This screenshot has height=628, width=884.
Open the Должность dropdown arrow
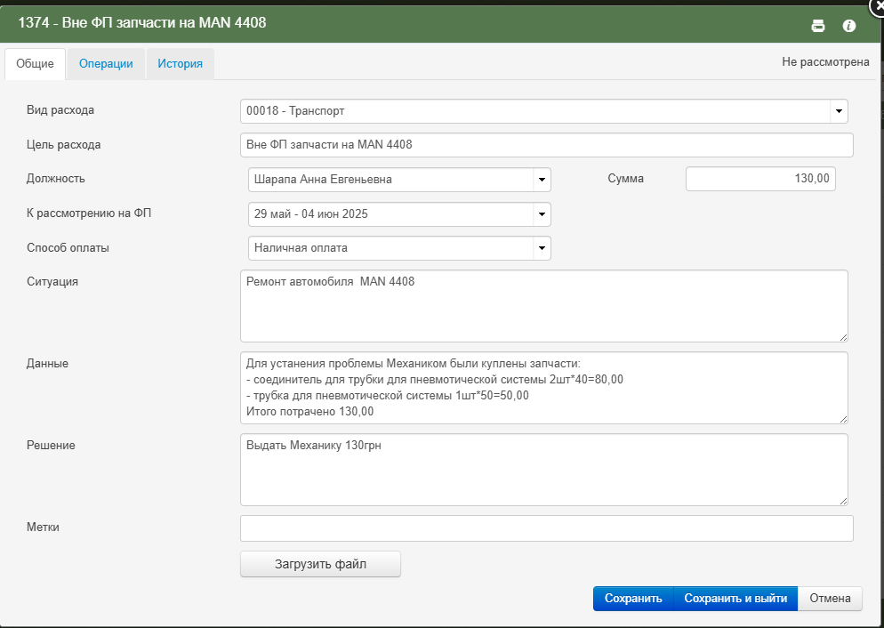pos(542,180)
